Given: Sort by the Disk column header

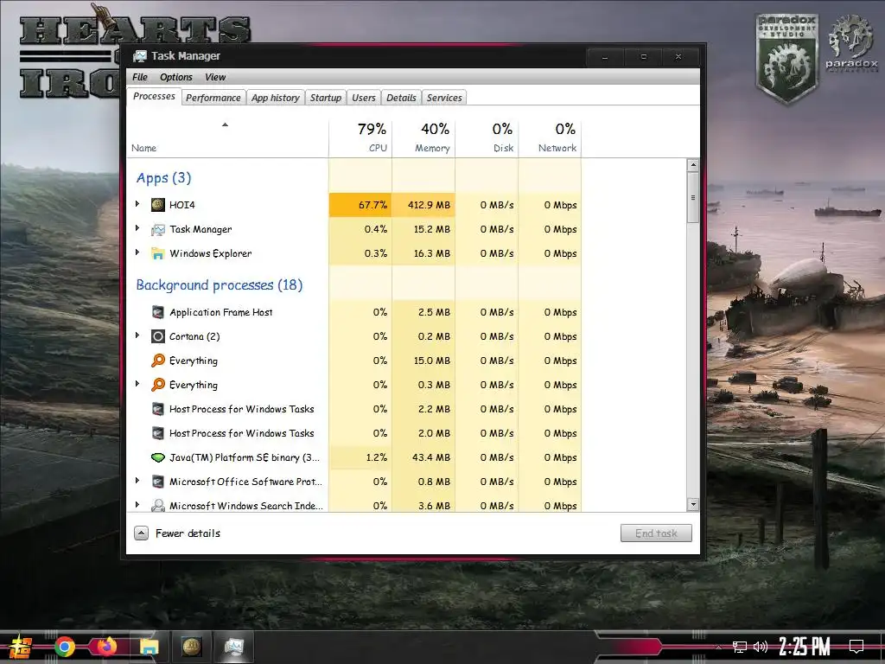Looking at the screenshot, I should tap(487, 137).
